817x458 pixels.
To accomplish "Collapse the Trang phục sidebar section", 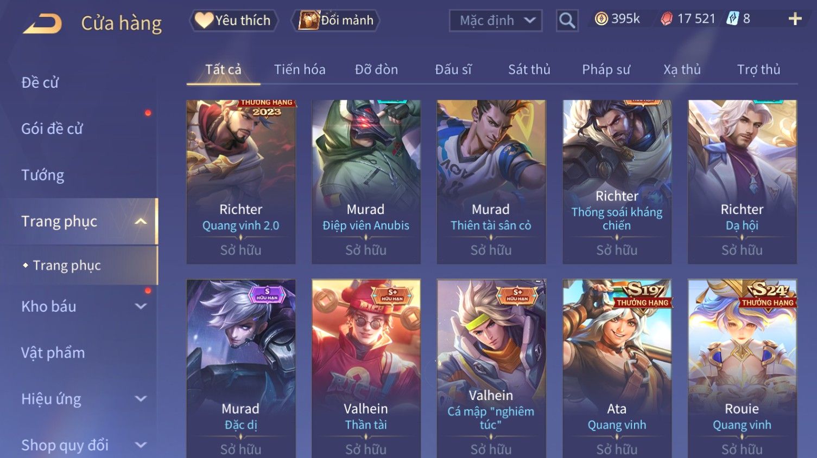I will pos(141,221).
